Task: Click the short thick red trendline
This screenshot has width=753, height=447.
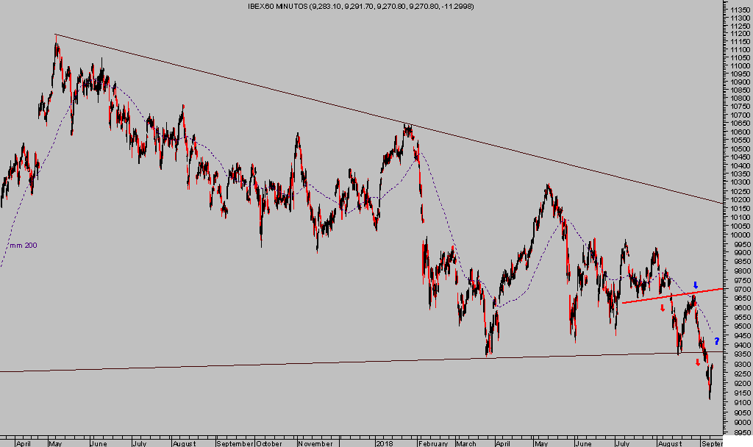Action: [671, 296]
